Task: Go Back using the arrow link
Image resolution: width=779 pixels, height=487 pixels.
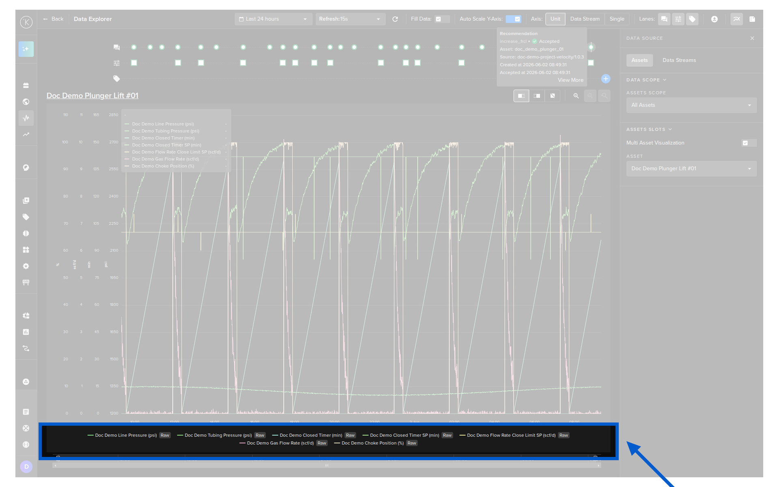Action: (x=53, y=19)
